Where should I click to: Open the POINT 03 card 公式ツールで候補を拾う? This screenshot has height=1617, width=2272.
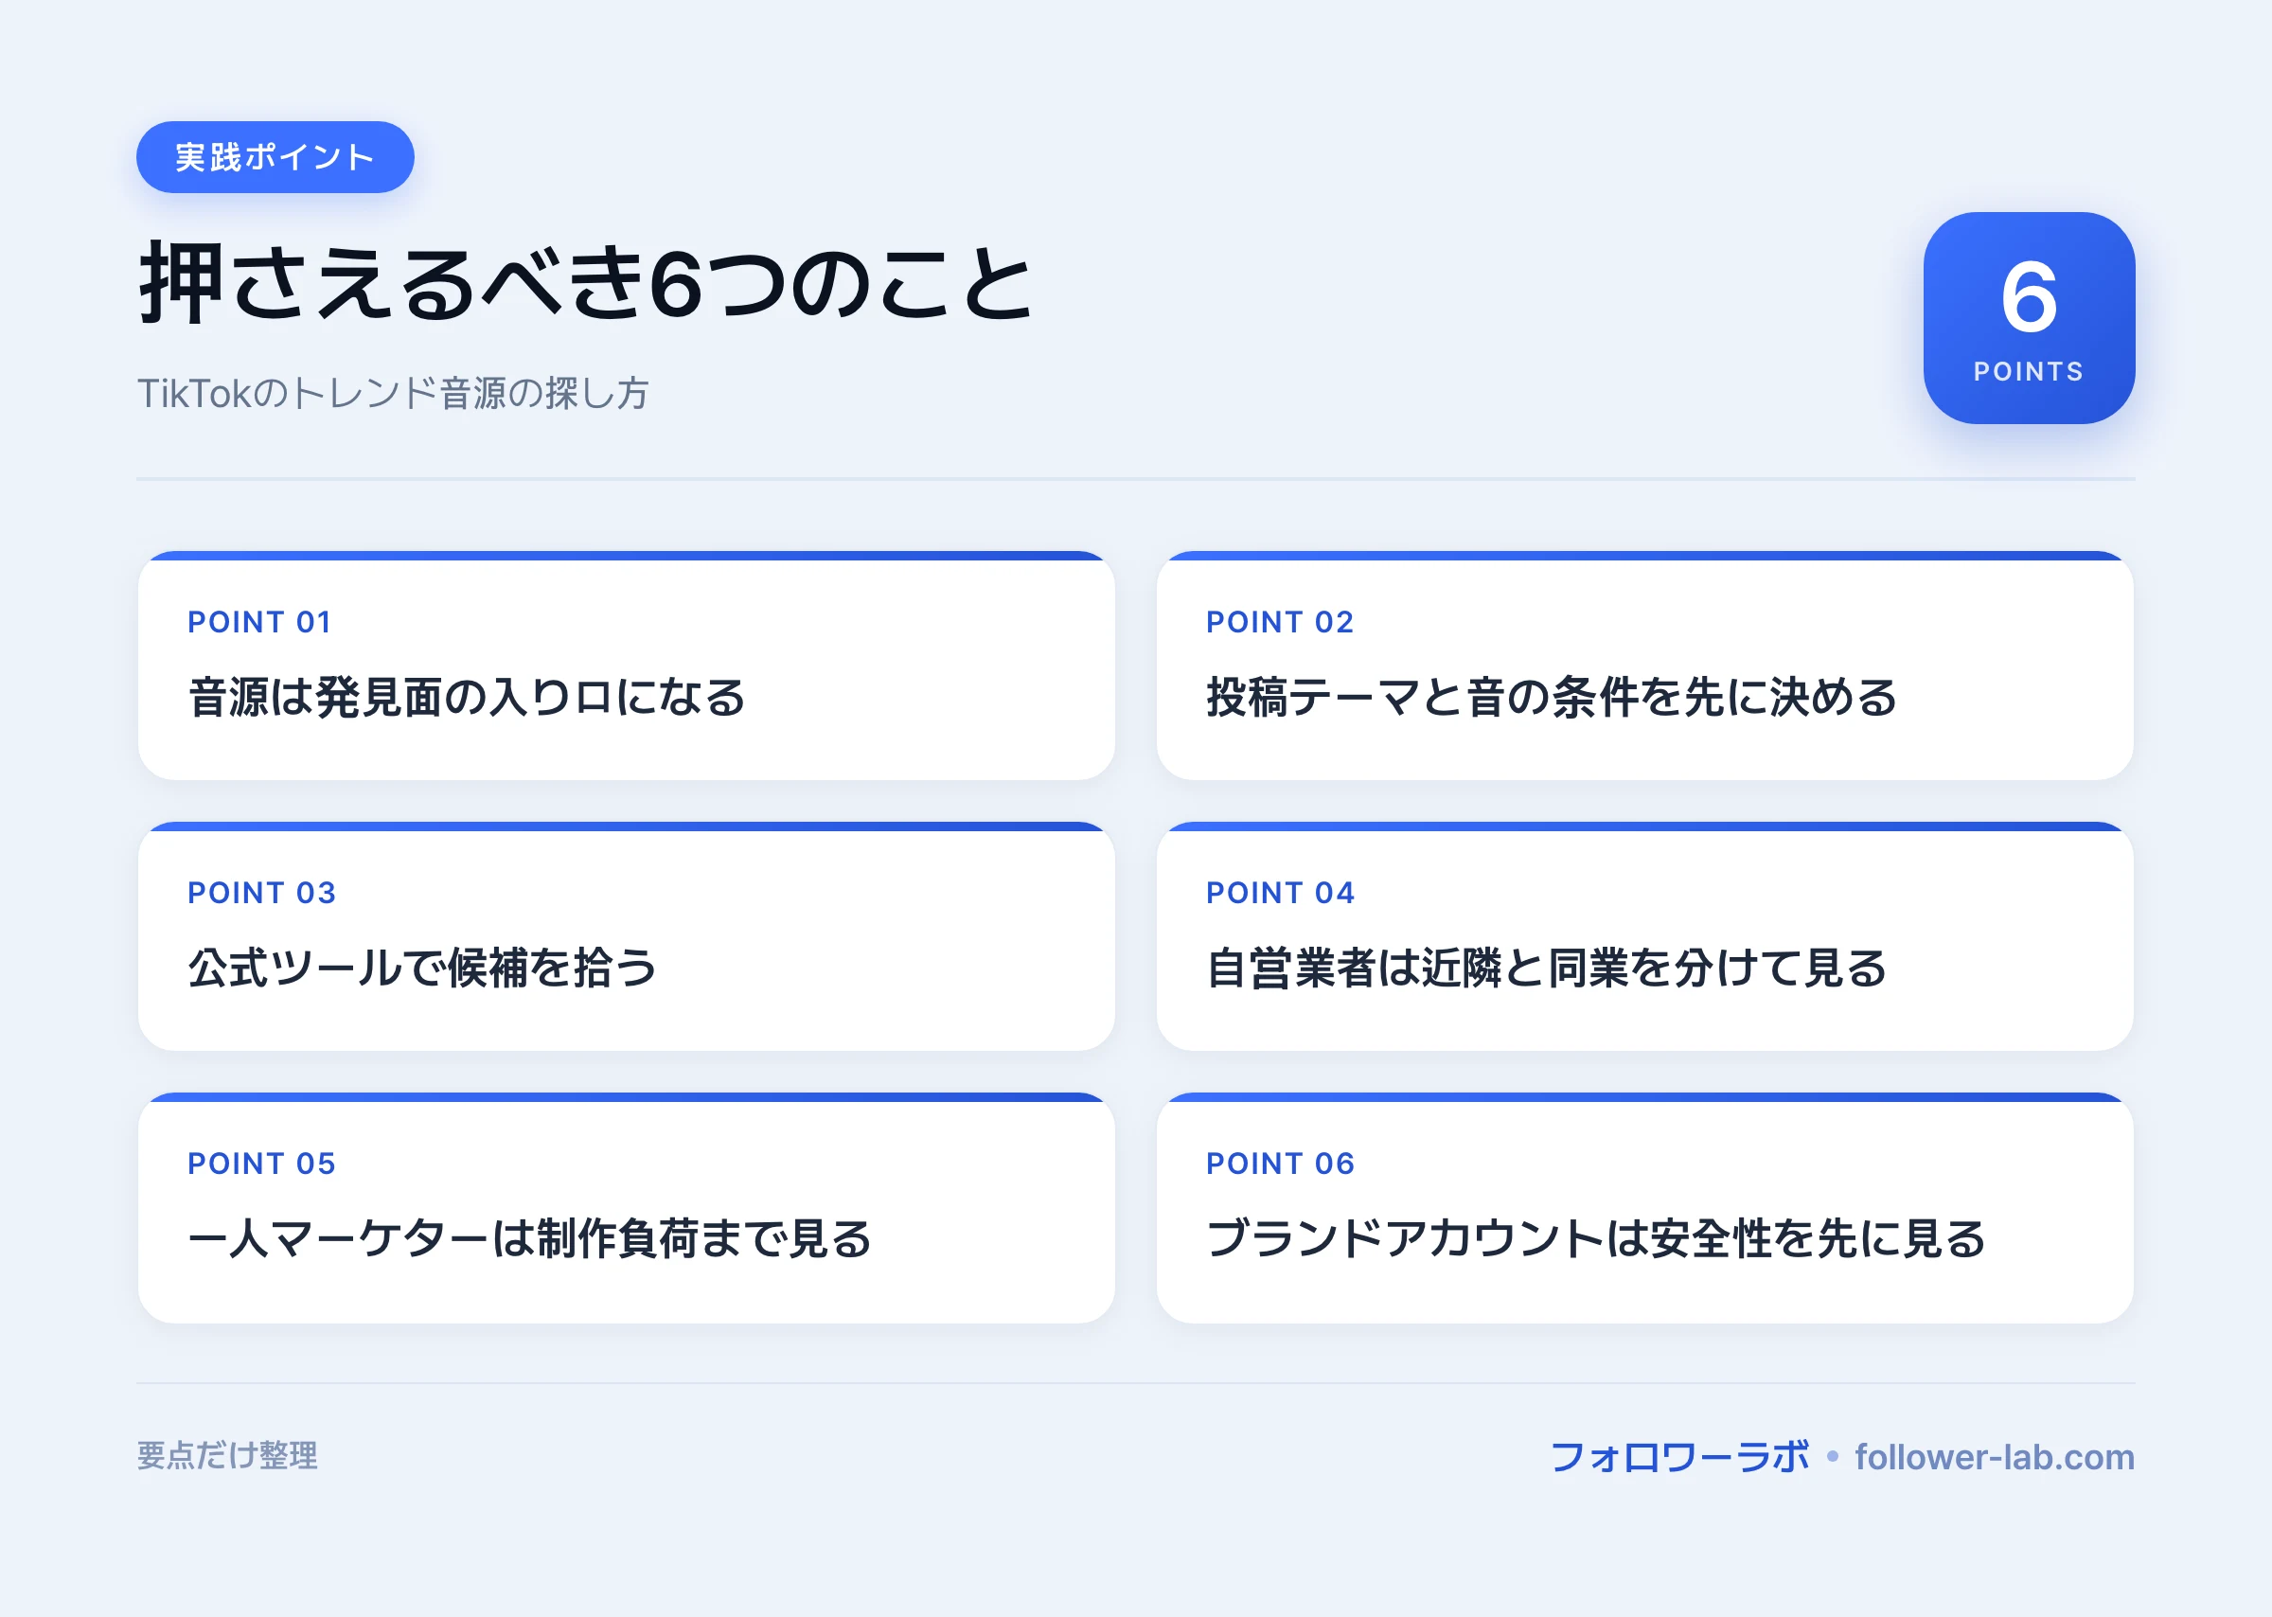pos(627,936)
